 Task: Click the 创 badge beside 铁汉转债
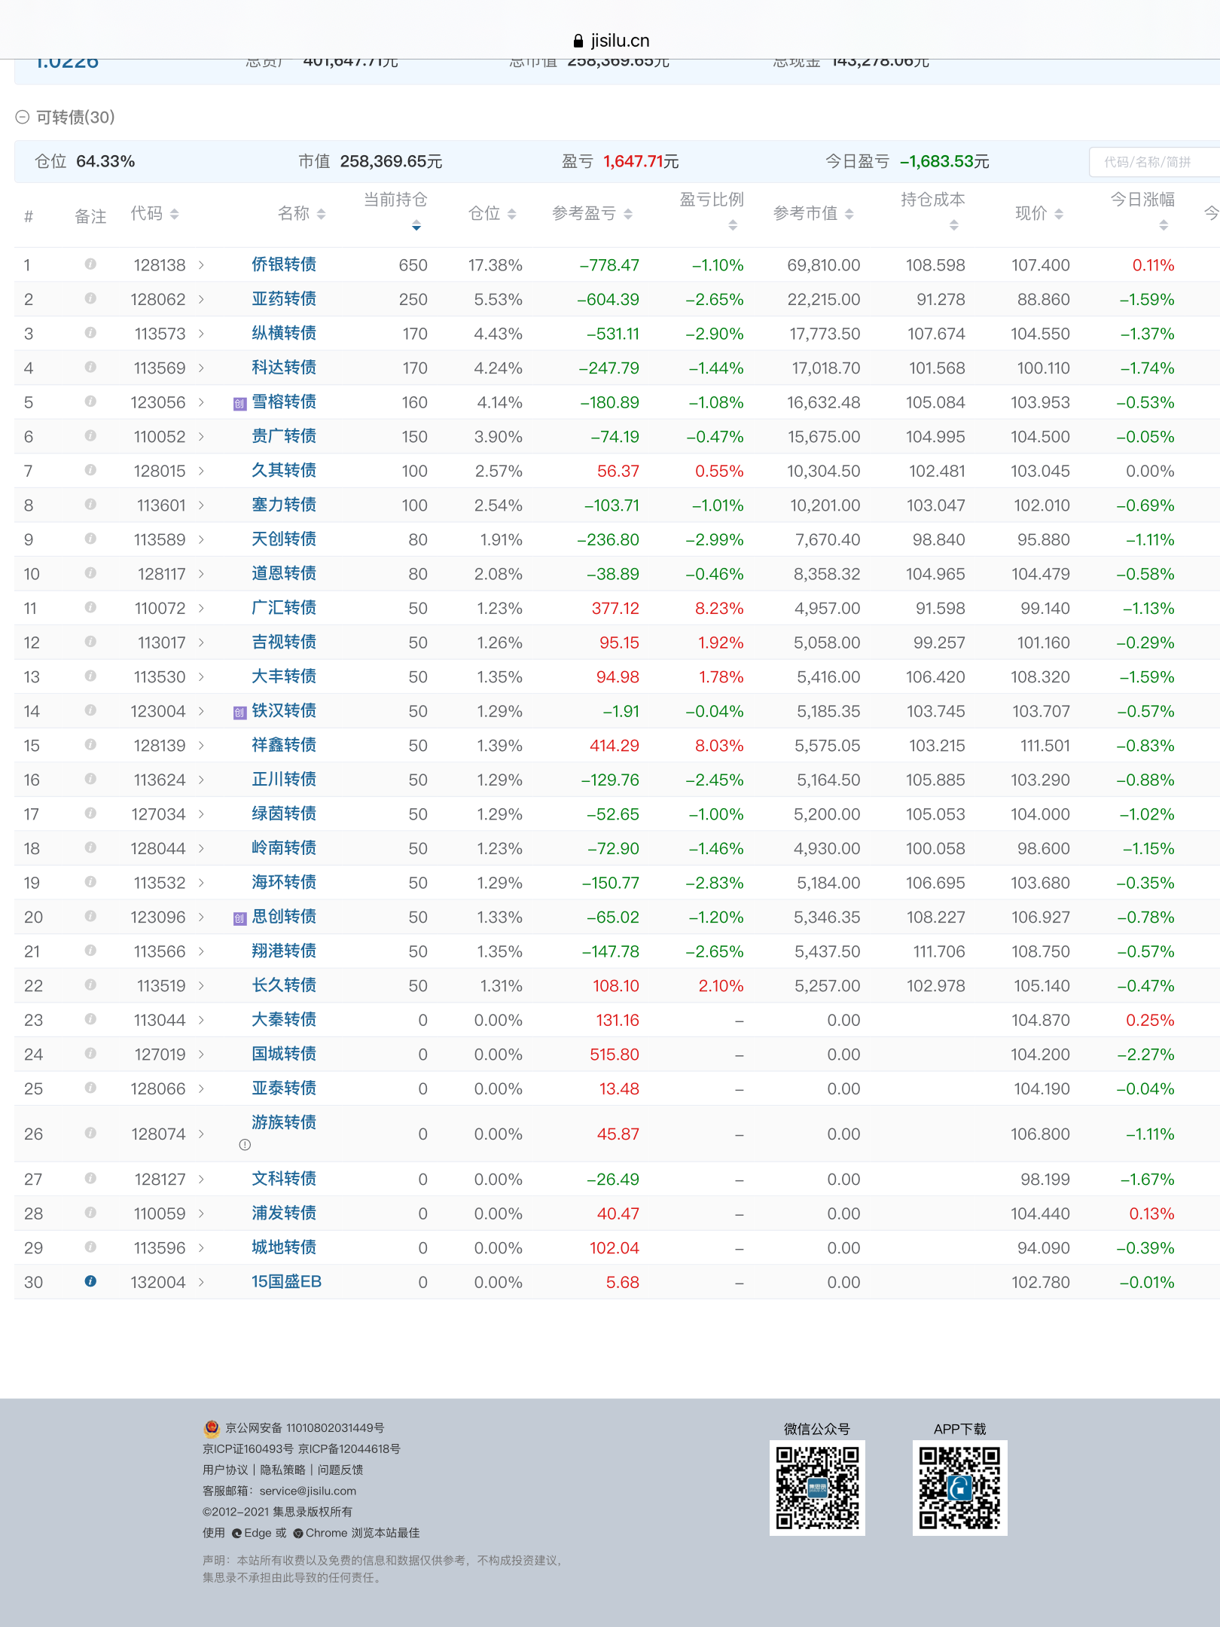239,713
